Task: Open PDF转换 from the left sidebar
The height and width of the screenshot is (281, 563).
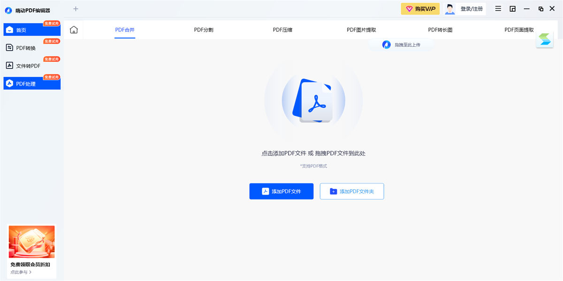Action: point(26,47)
